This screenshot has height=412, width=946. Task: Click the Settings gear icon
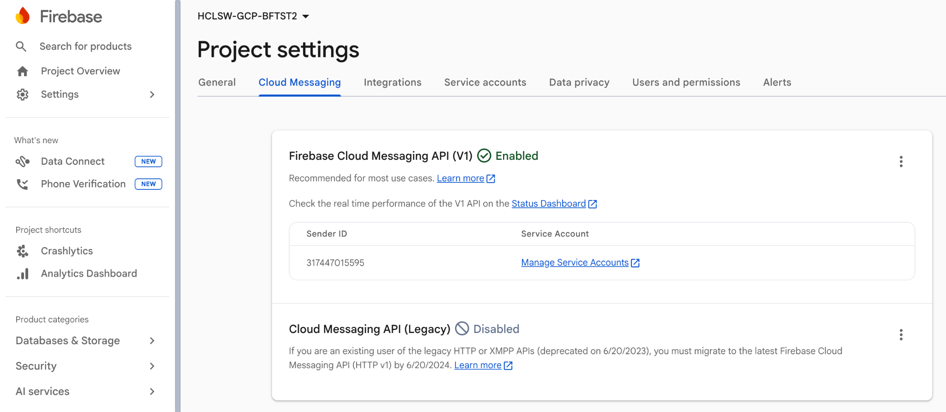pyautogui.click(x=23, y=94)
